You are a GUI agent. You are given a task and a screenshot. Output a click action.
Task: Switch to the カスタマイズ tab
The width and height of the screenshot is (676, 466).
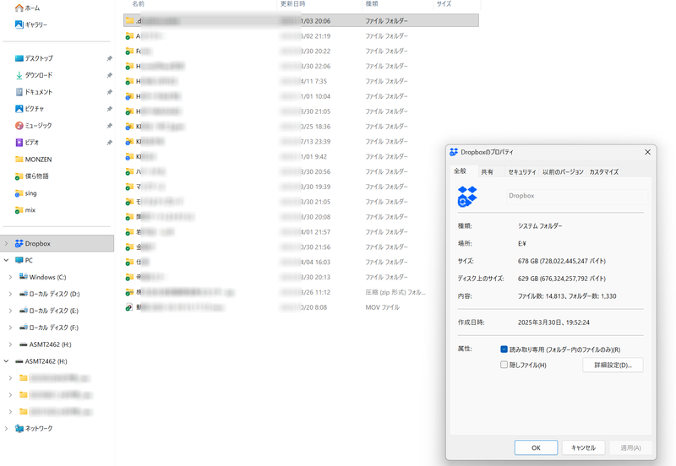click(x=604, y=172)
